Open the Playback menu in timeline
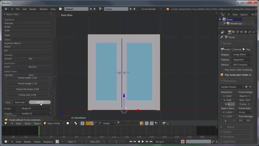Screen dimensions: 259x146 pyautogui.click(x=48, y=142)
